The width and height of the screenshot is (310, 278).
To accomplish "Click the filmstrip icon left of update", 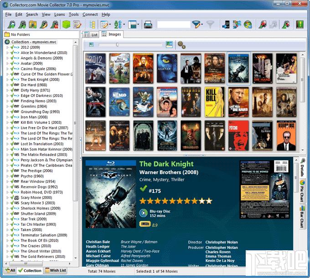I will coord(285,25).
